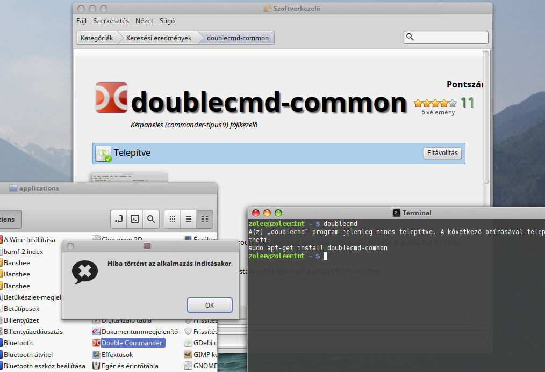This screenshot has height=372, width=545.
Task: Click the Dokumentummegjelenítő icon
Action: point(96,331)
